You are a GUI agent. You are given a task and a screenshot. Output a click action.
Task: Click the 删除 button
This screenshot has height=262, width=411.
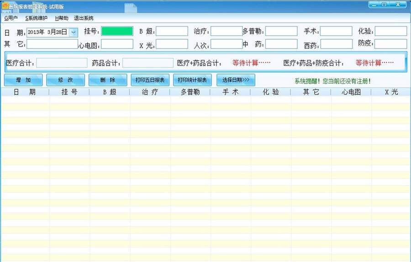pyautogui.click(x=108, y=80)
